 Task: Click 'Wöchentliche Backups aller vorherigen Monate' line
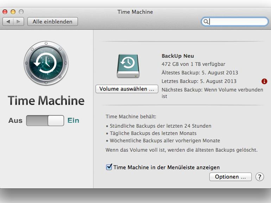tap(165, 140)
